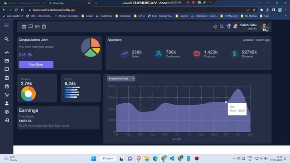Click the Oct data point on chart

226,102
